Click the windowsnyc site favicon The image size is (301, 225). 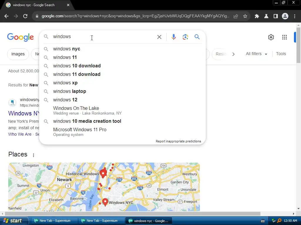12,102
